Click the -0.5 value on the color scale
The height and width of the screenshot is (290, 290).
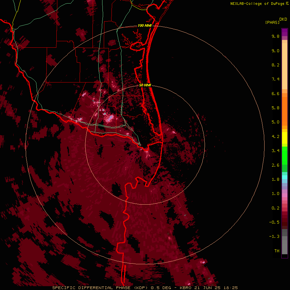pos(274,222)
